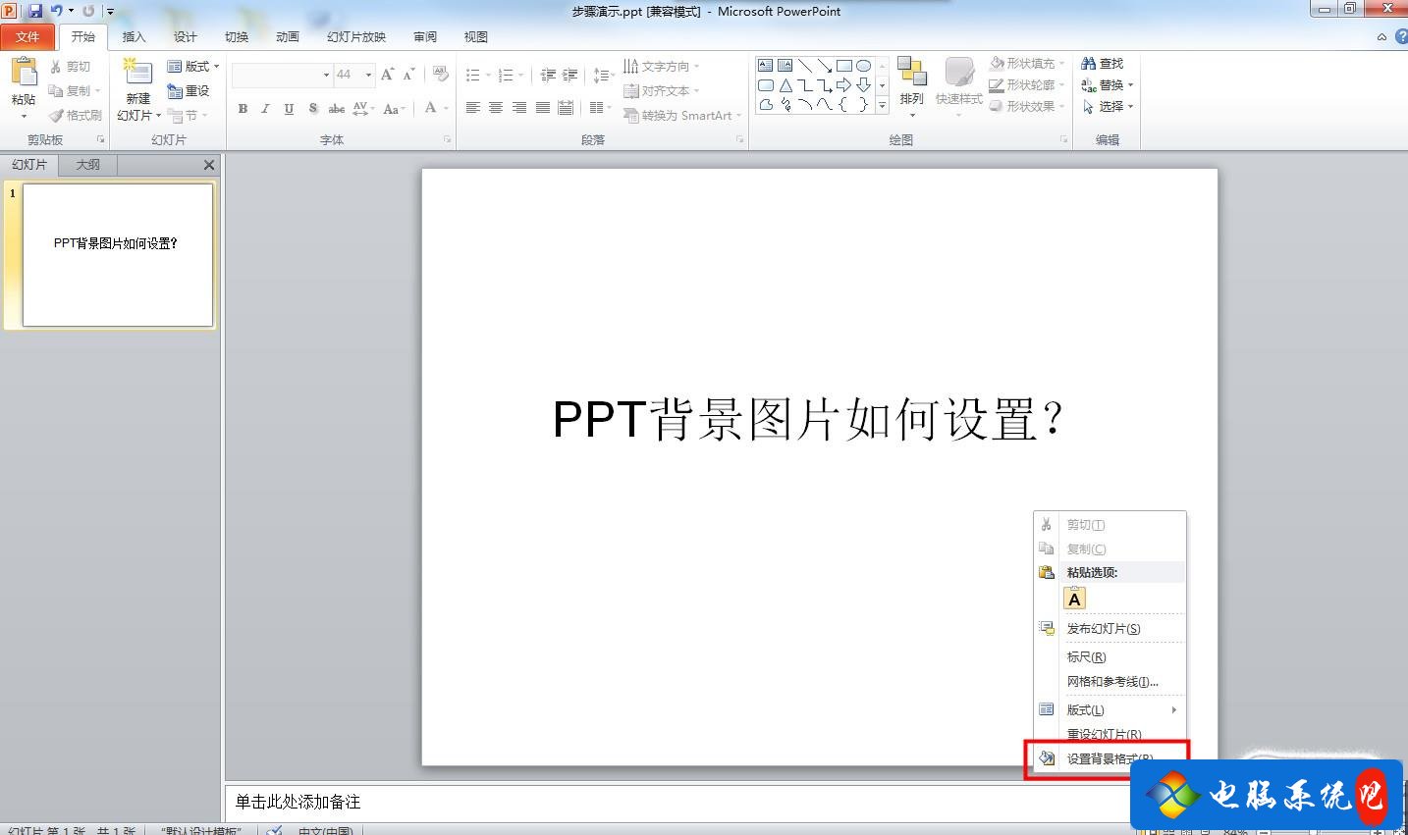Pick the right block arrow shape
Viewport: 1408px width, 835px height.
[x=843, y=85]
